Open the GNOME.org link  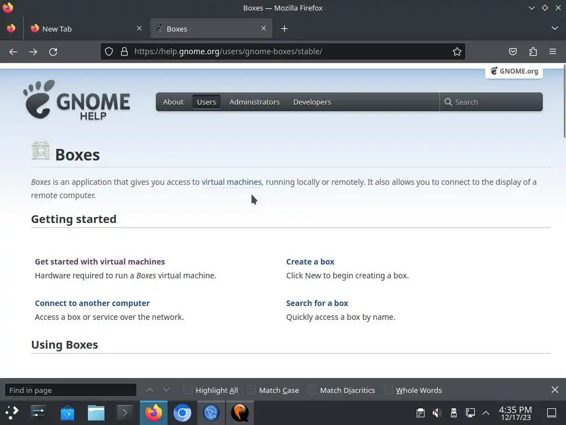coord(514,71)
